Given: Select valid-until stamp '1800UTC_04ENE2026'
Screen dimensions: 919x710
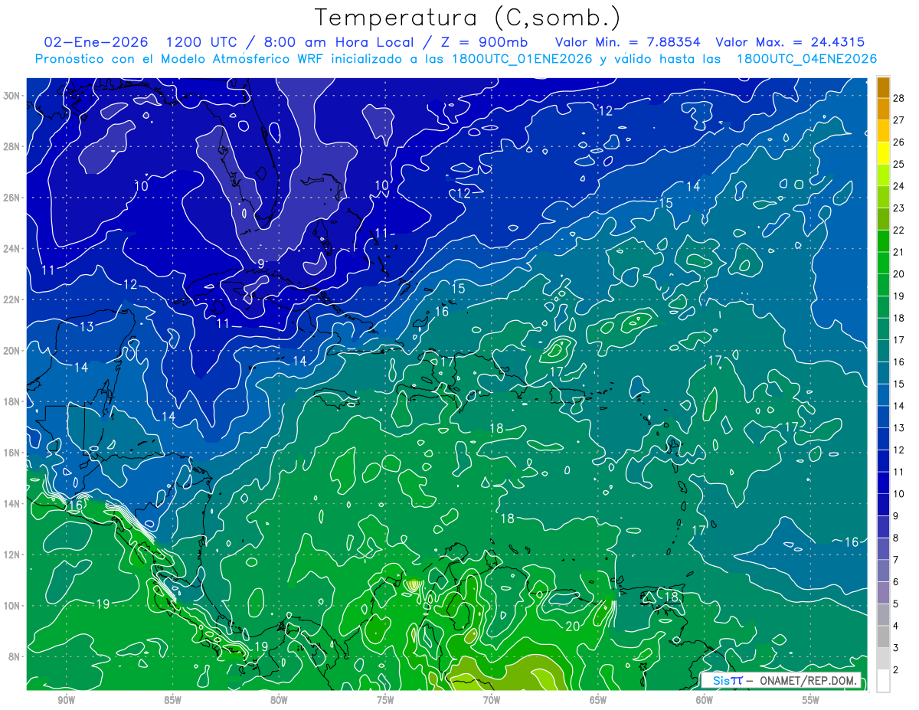Looking at the screenshot, I should pyautogui.click(x=806, y=59).
